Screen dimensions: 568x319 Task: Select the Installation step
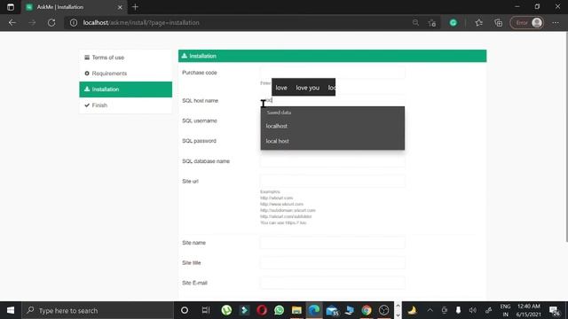coord(126,89)
